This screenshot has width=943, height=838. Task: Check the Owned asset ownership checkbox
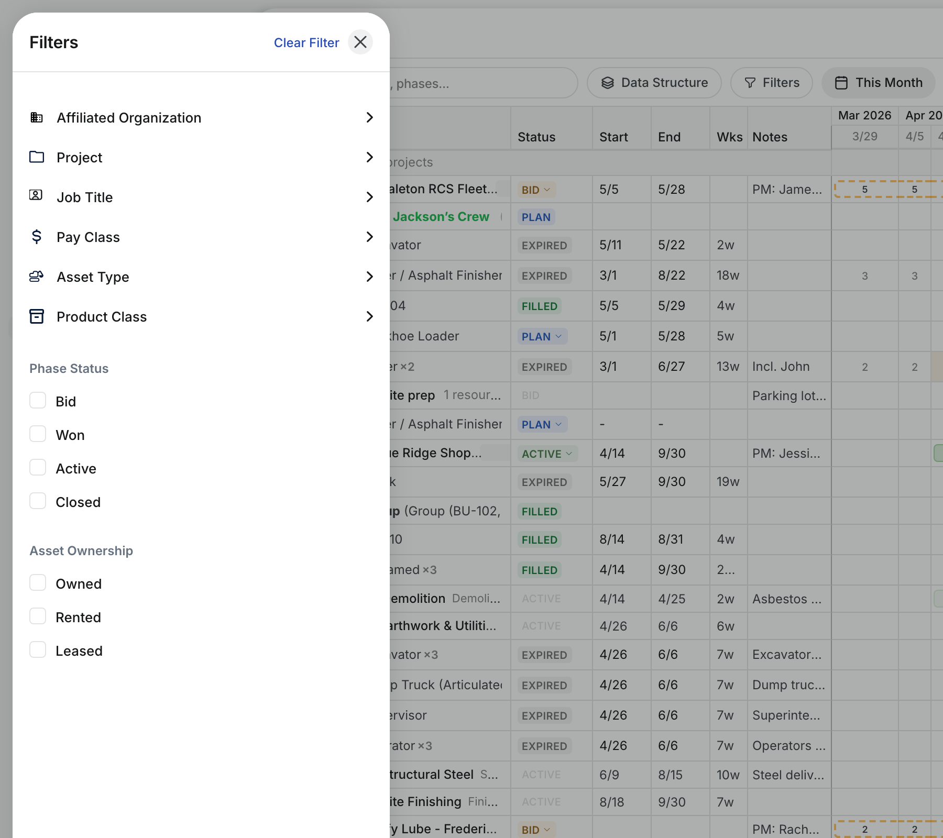click(38, 583)
